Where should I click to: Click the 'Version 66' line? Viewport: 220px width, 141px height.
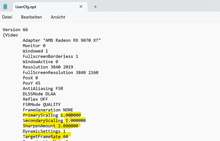click(15, 30)
